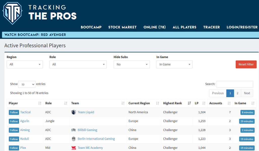Click Active Professional Players heading
This screenshot has width=259, height=151.
(x=35, y=46)
